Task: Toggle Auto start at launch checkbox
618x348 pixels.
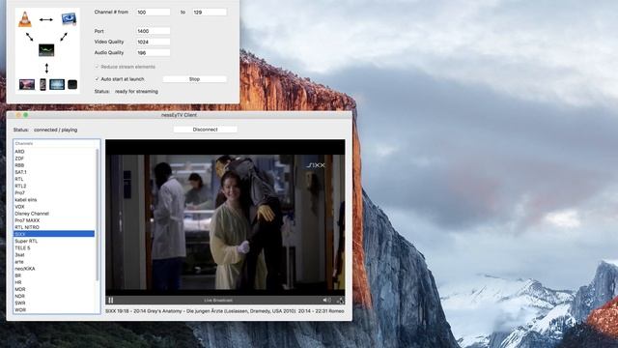Action: coord(97,79)
